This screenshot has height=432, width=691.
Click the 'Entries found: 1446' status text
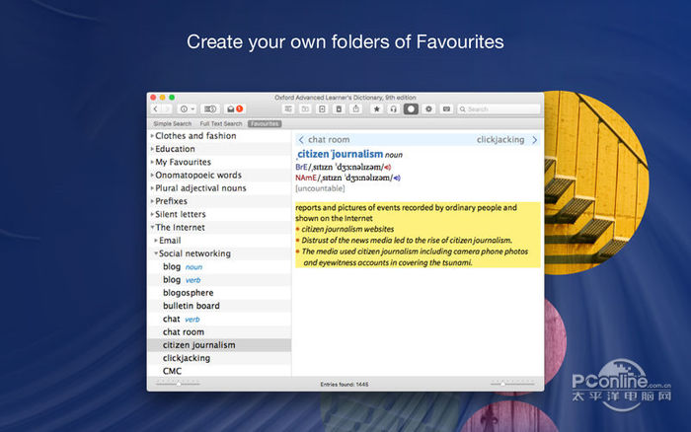coord(345,385)
